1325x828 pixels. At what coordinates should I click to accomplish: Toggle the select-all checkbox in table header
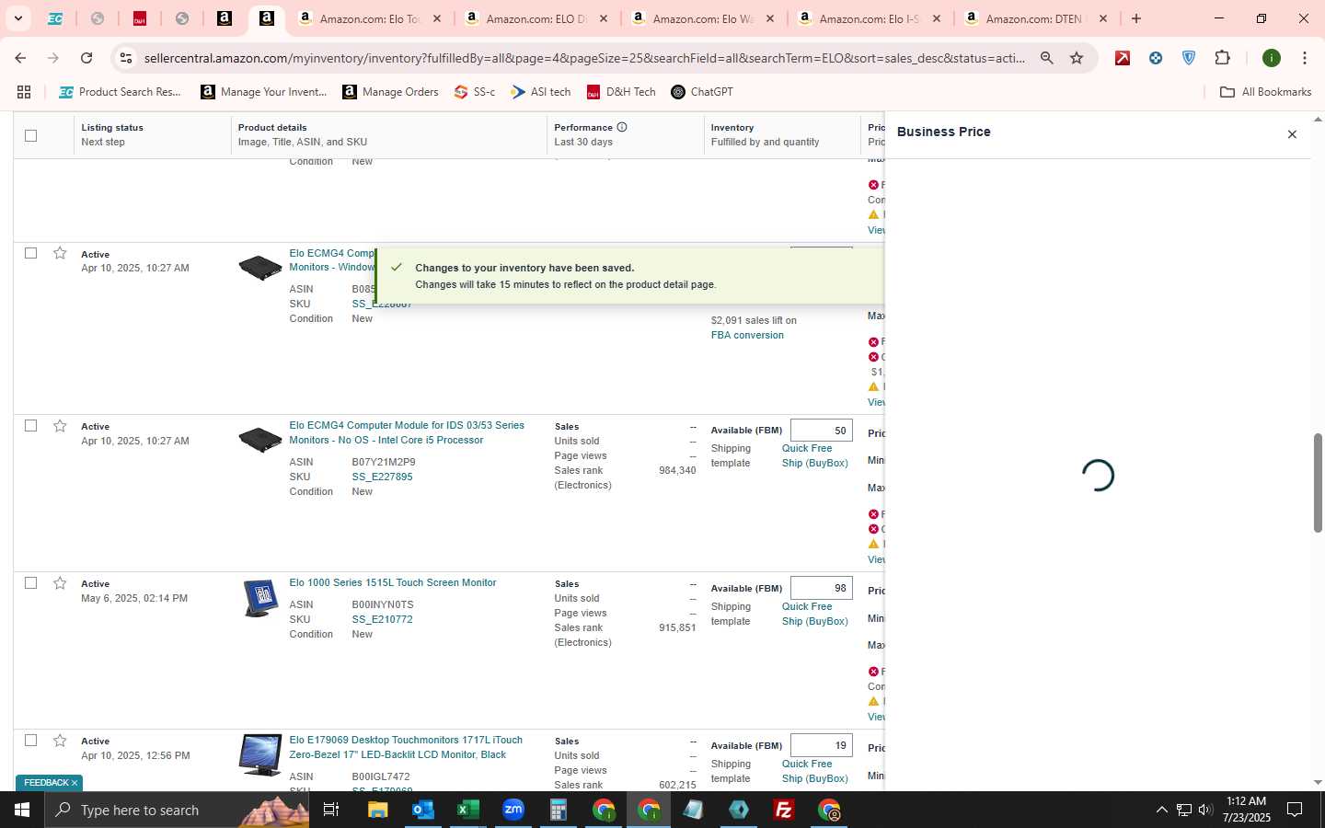tap(30, 135)
